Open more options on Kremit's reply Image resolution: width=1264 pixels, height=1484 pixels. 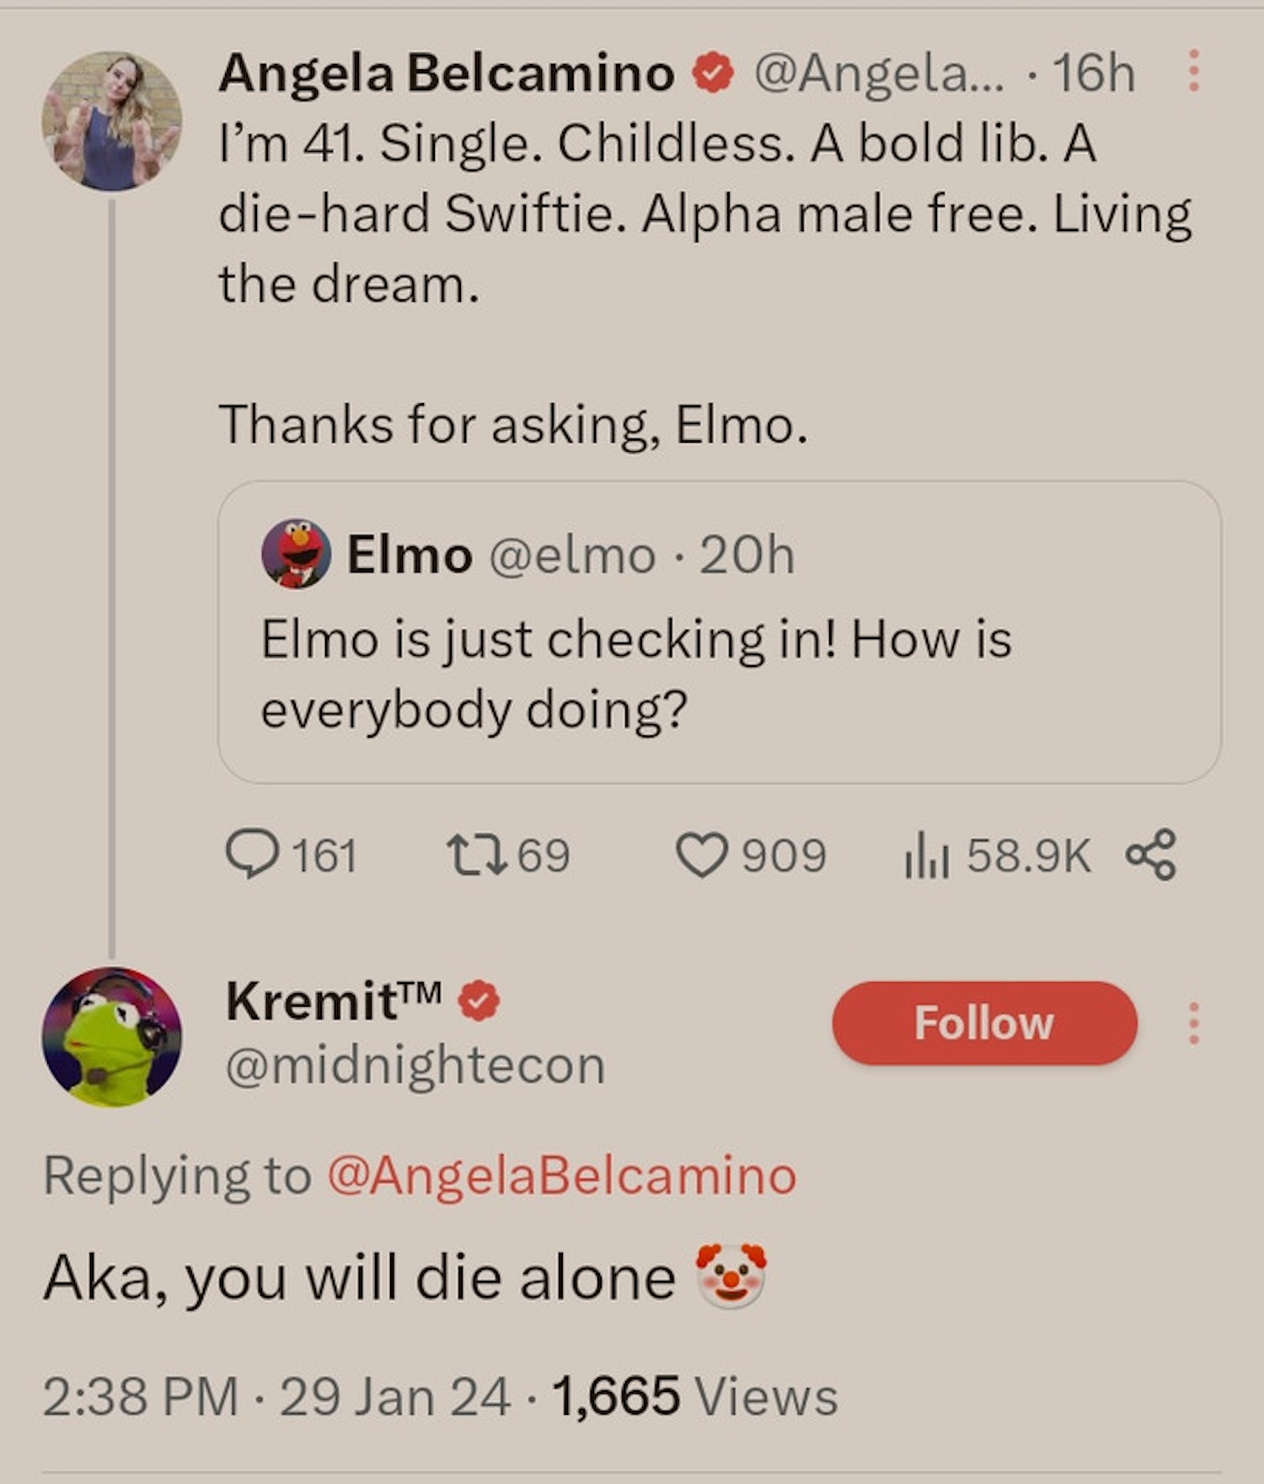click(1193, 1023)
